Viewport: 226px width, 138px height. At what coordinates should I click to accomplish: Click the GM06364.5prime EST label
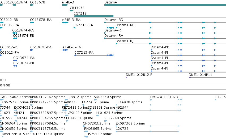14,123
